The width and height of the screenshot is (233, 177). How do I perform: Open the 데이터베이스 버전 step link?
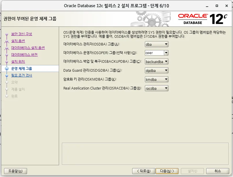coord(24,55)
